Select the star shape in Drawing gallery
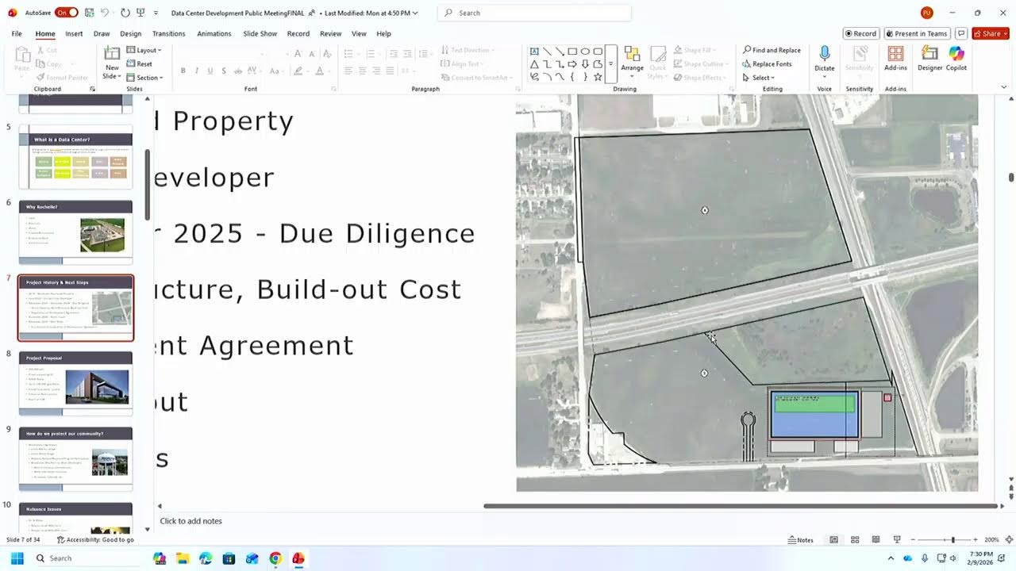 (598, 77)
